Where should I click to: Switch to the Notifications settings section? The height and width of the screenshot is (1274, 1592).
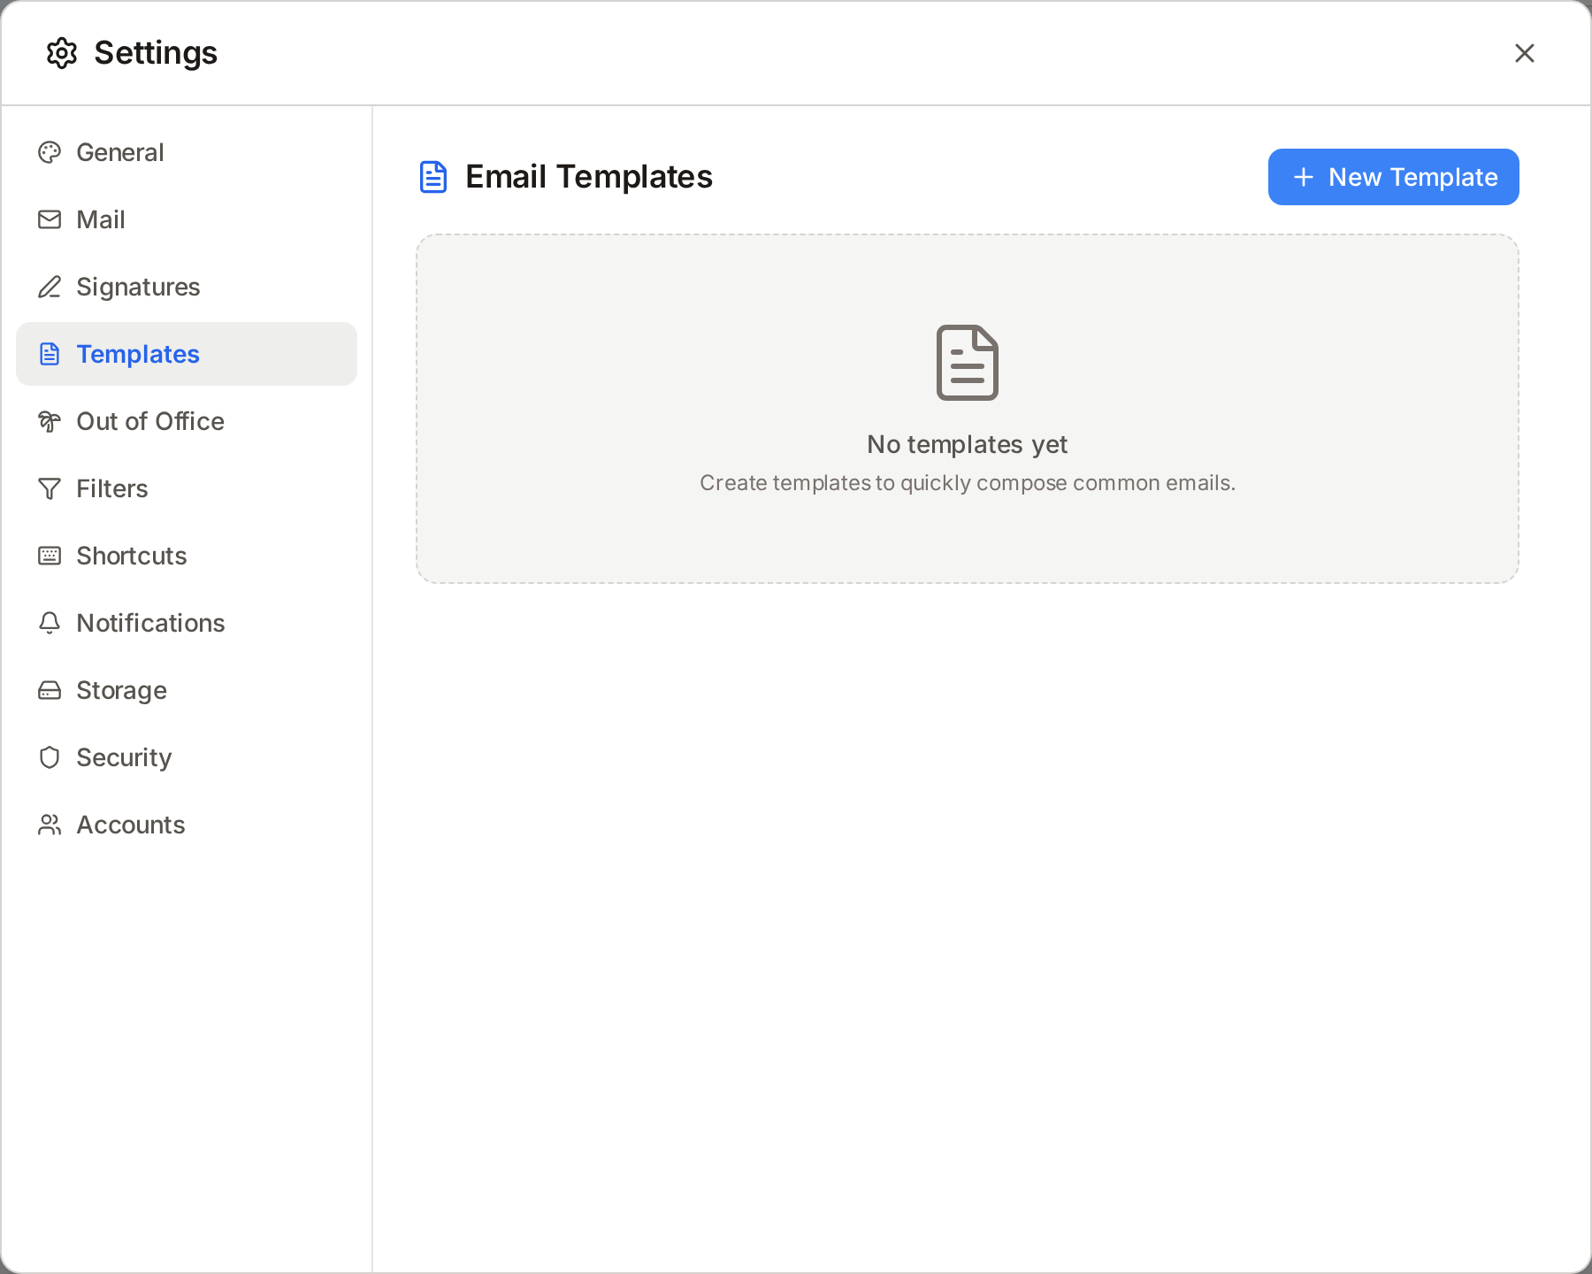click(x=150, y=623)
